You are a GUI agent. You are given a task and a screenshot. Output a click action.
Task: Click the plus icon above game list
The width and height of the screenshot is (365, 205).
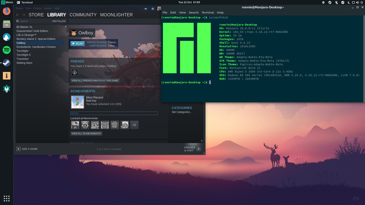point(66,27)
